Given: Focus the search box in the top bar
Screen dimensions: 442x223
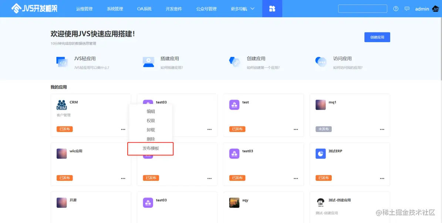Looking at the screenshot, I should 362,9.
